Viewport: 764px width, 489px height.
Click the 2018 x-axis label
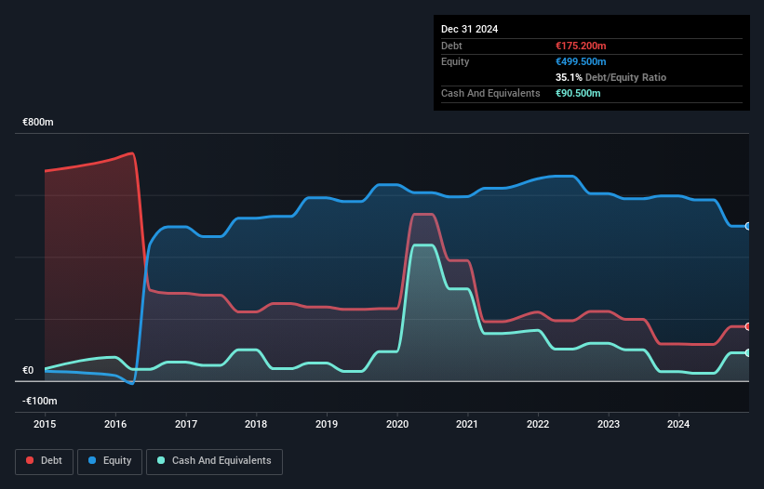(x=256, y=424)
